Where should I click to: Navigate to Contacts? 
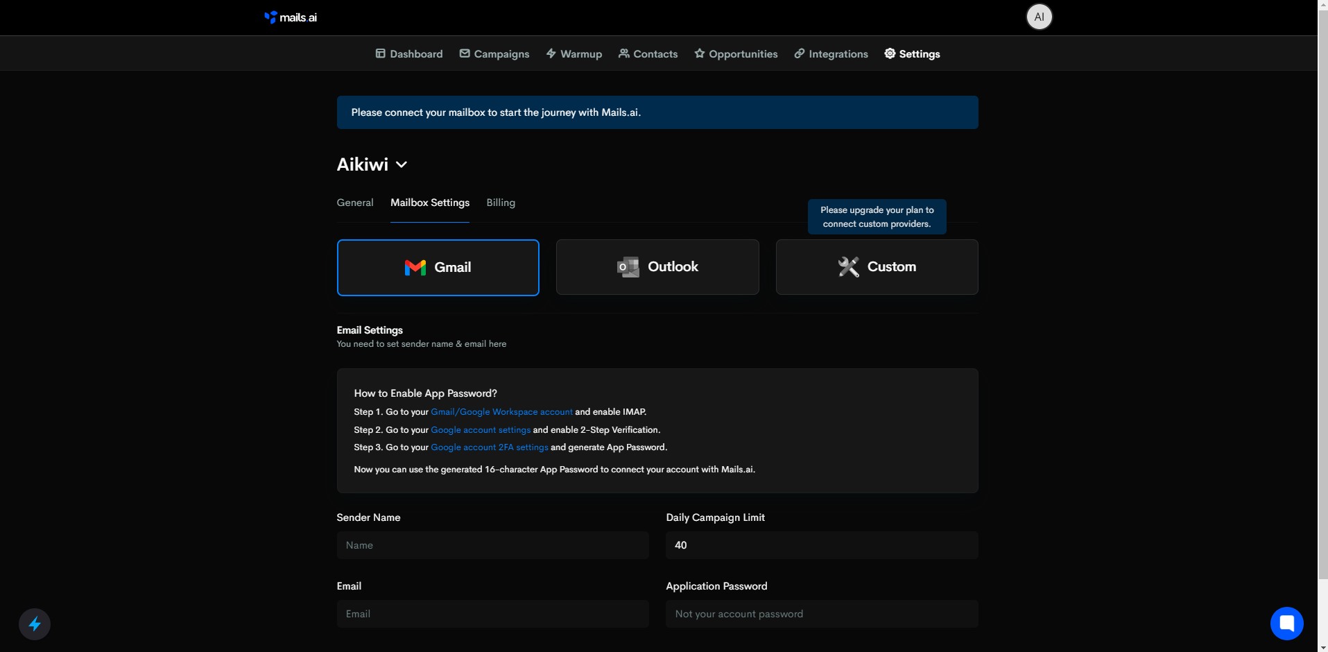[x=648, y=53]
